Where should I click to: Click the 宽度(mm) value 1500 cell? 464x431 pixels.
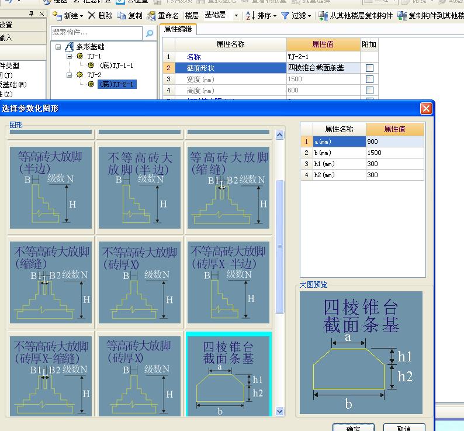tap(323, 79)
